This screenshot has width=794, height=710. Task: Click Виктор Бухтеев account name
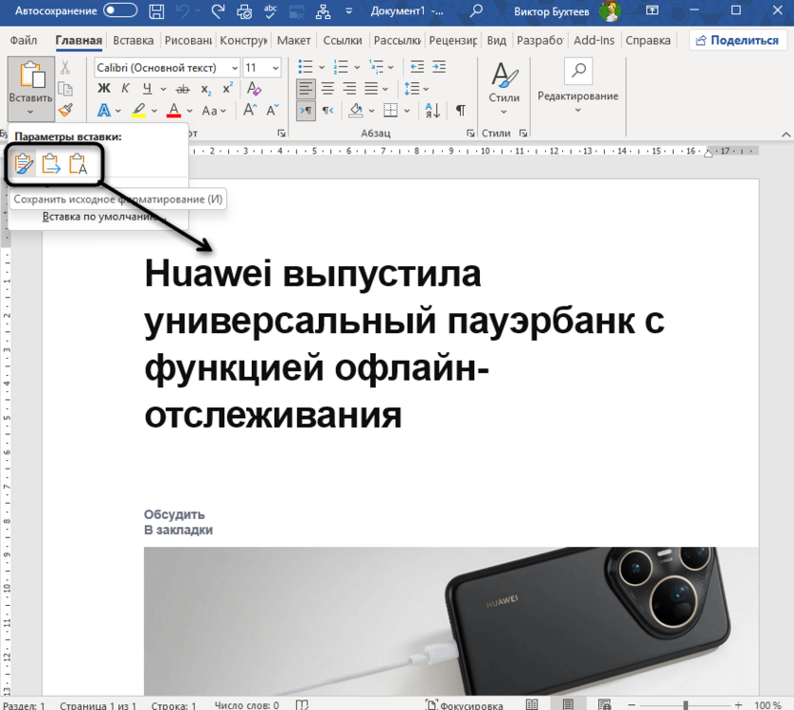coord(552,11)
